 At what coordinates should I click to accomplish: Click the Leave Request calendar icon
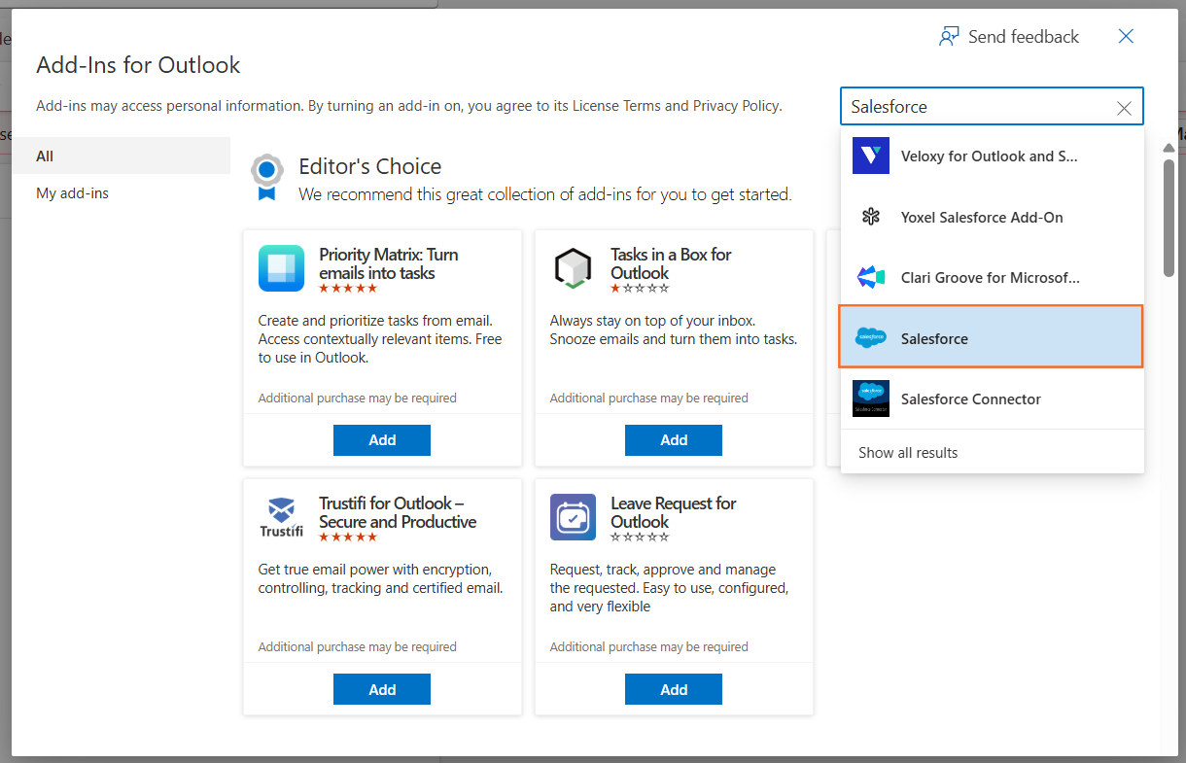(573, 517)
